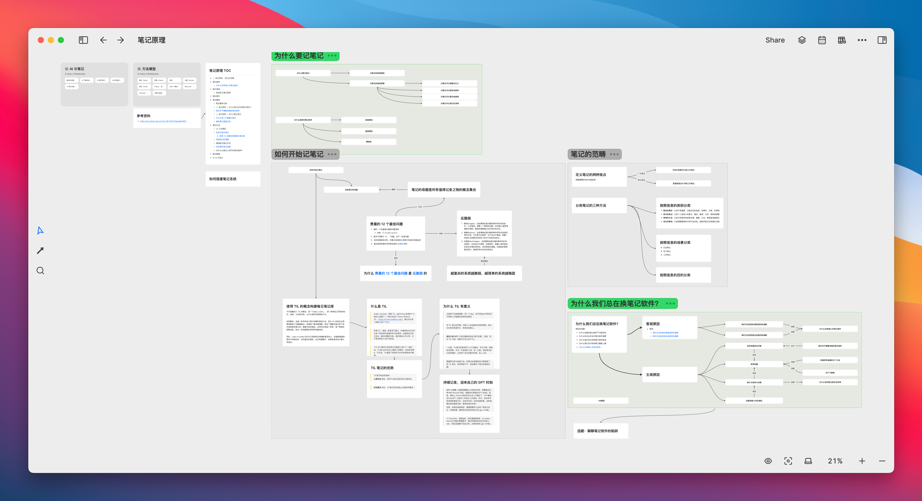Select the 定义笔记的两种观点 card
Screen dimensions: 922x501
[x=599, y=177]
